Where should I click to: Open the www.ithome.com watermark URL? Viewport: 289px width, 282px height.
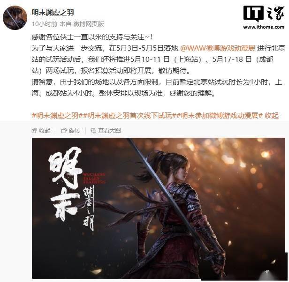pos(264,27)
